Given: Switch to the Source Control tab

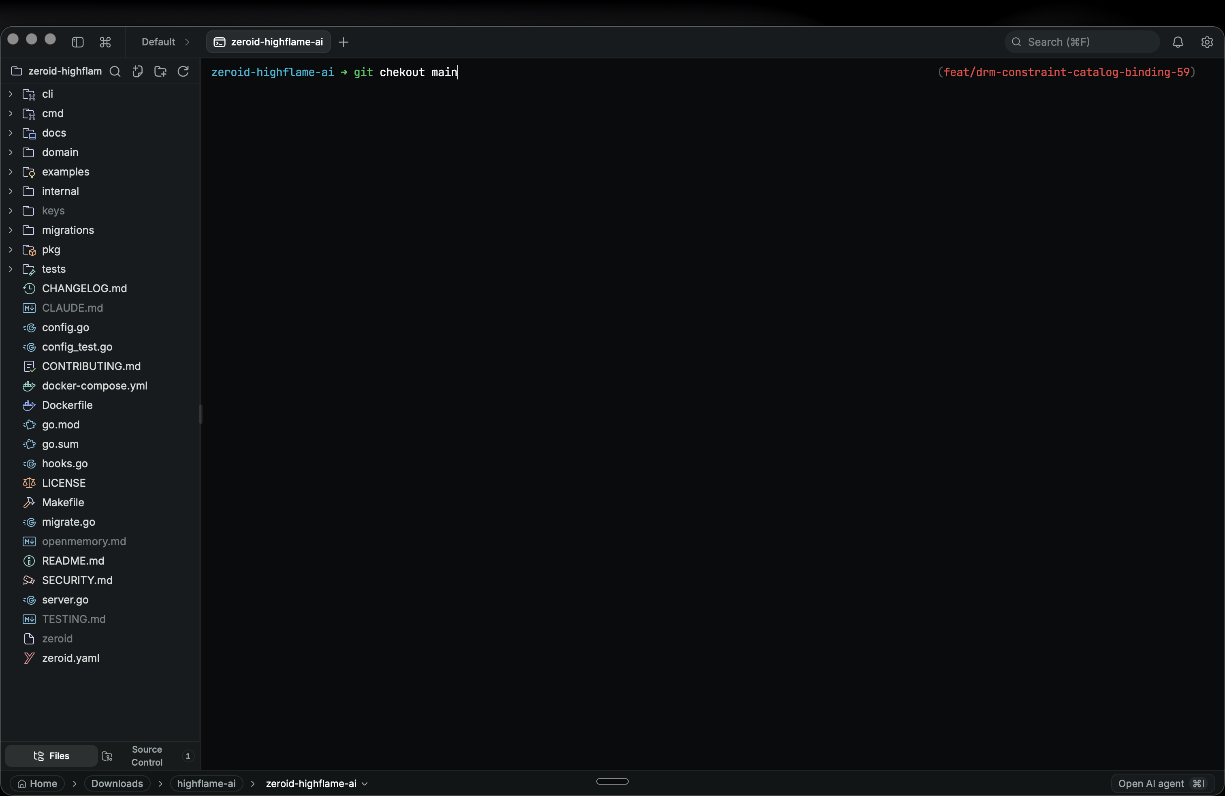Looking at the screenshot, I should click(x=148, y=755).
